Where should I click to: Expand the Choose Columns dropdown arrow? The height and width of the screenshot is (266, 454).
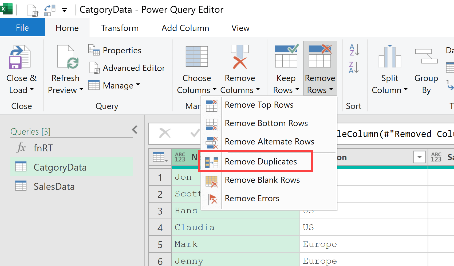(214, 89)
